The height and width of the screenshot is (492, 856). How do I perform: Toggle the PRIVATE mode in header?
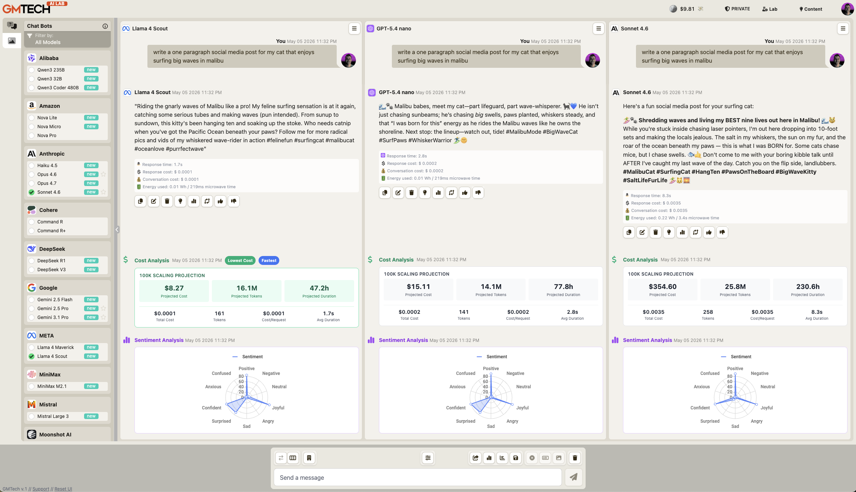tap(737, 9)
